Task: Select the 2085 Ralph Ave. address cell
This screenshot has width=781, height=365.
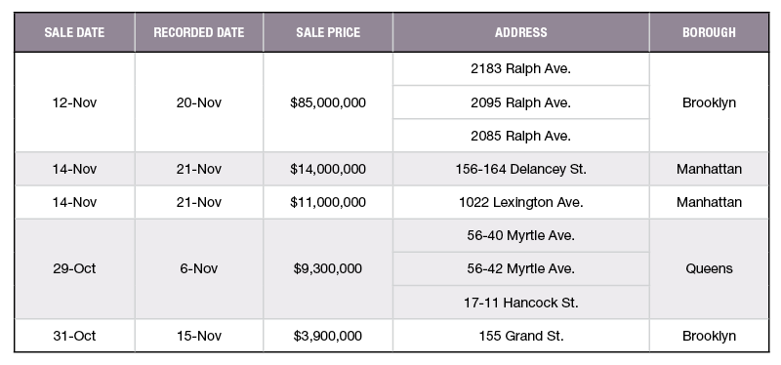Action: click(x=521, y=136)
